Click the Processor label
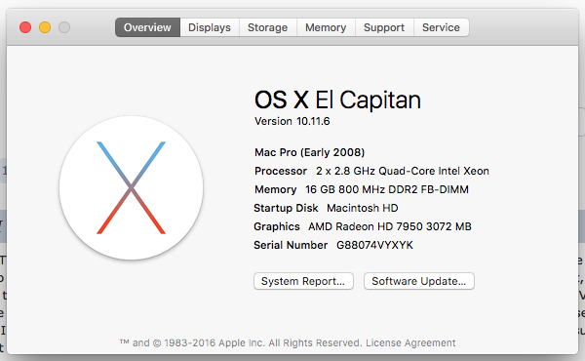The height and width of the screenshot is (361, 585). (281, 171)
